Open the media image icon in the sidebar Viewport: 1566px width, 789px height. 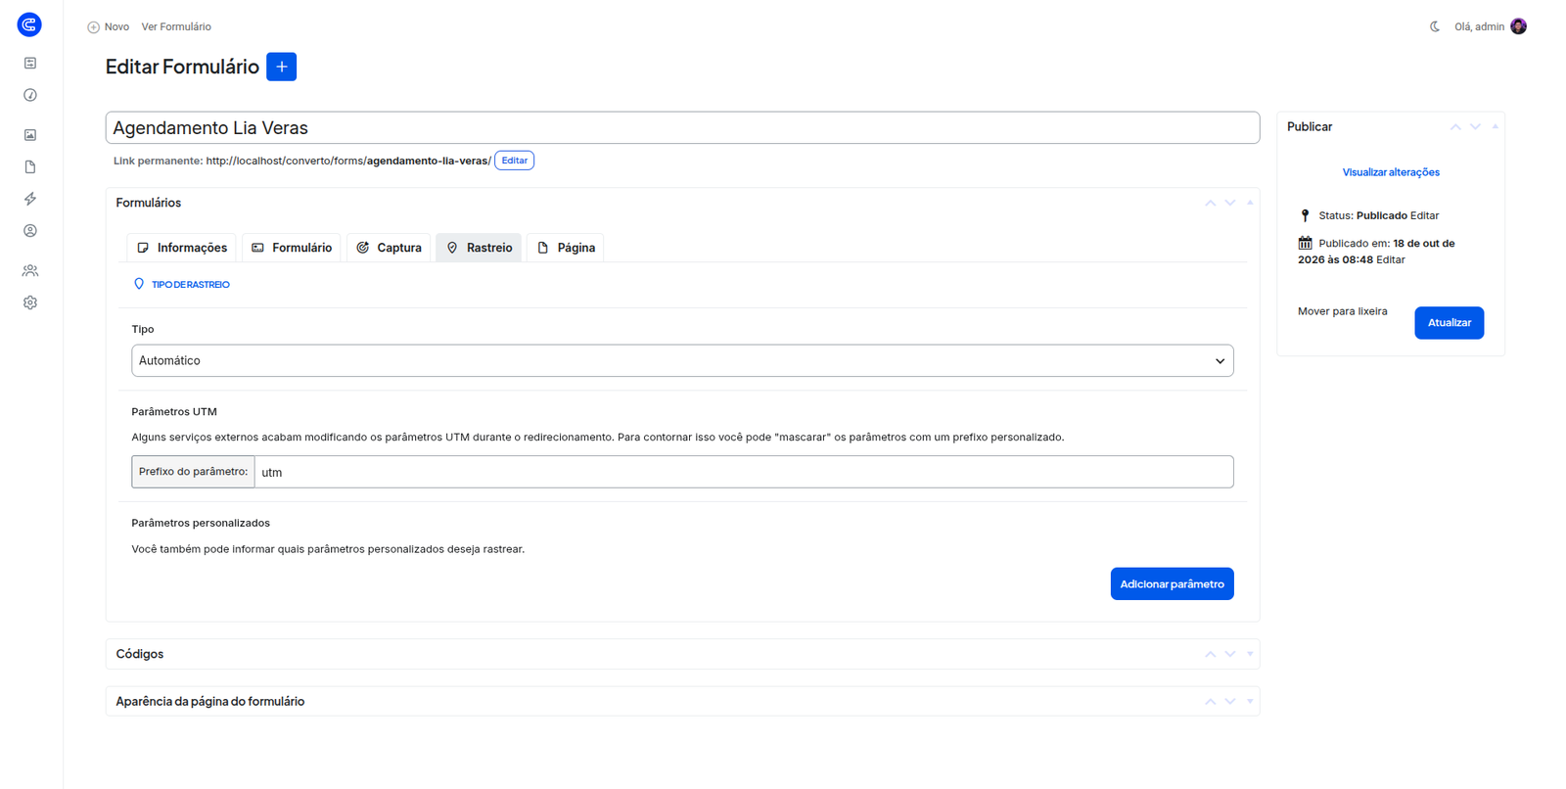click(30, 135)
